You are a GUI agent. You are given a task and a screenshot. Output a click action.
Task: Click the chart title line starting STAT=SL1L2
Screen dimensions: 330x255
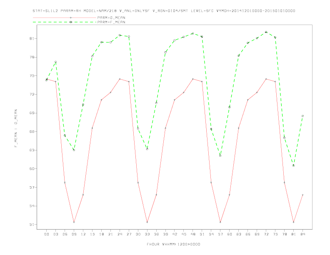click(x=164, y=11)
